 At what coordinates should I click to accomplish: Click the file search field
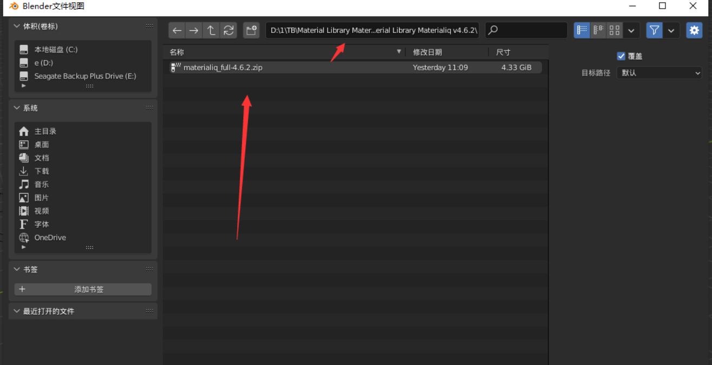click(x=526, y=30)
